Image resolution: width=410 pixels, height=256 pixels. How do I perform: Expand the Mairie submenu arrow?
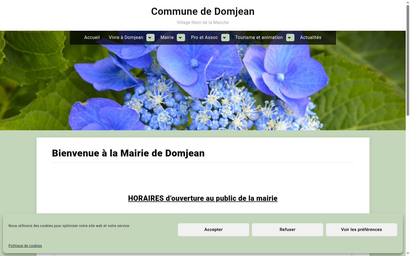tap(181, 38)
